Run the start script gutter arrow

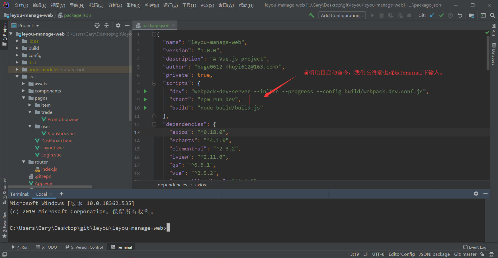tap(145, 100)
